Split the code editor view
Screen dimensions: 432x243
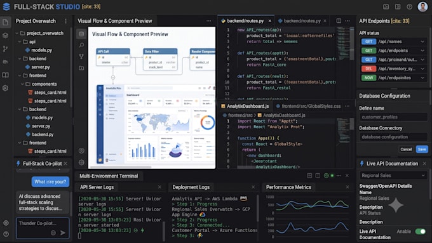coord(339,21)
